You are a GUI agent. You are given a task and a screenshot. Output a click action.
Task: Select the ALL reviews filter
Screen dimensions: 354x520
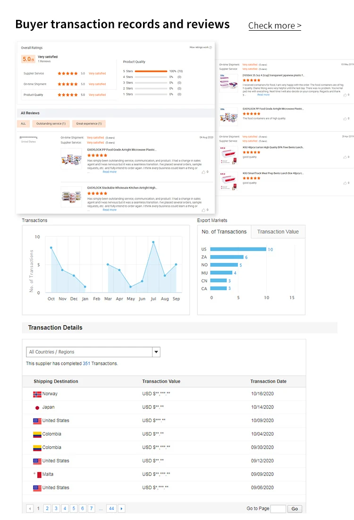coord(23,124)
